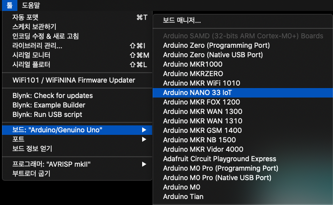Open 보드 매니저... from the submenu
The width and height of the screenshot is (333, 205).
click(x=243, y=20)
